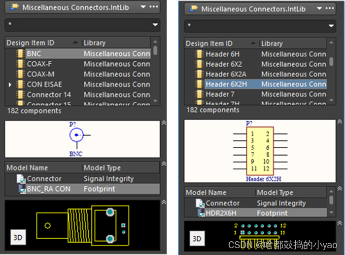Click the BNC component icon
The height and width of the screenshot is (255, 345).
[x=21, y=53]
